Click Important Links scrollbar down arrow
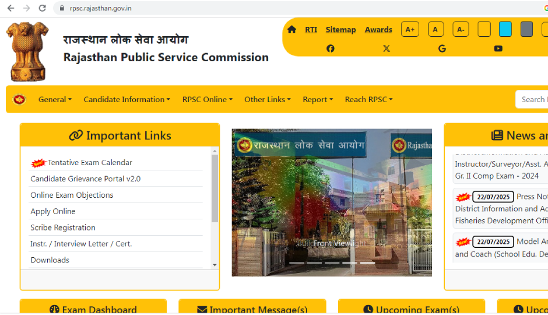The image size is (548, 315). point(215,265)
